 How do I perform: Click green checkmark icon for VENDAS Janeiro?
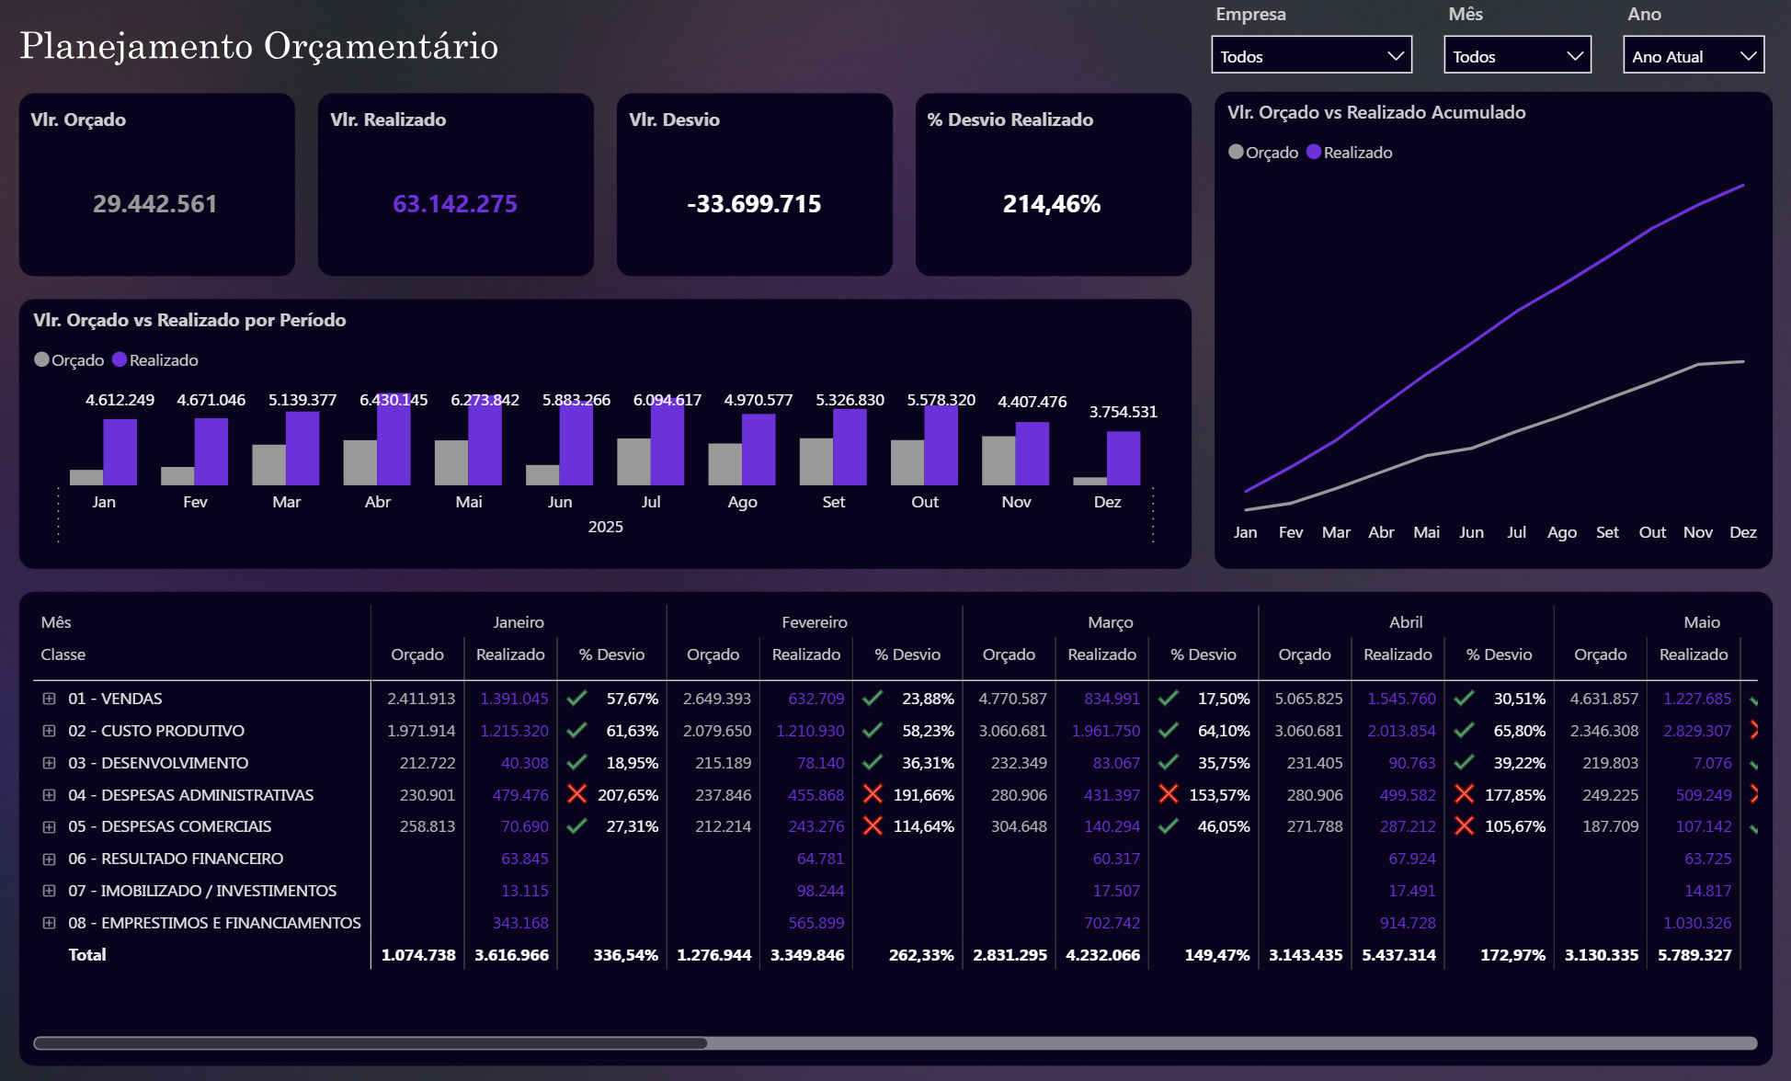coord(577,699)
